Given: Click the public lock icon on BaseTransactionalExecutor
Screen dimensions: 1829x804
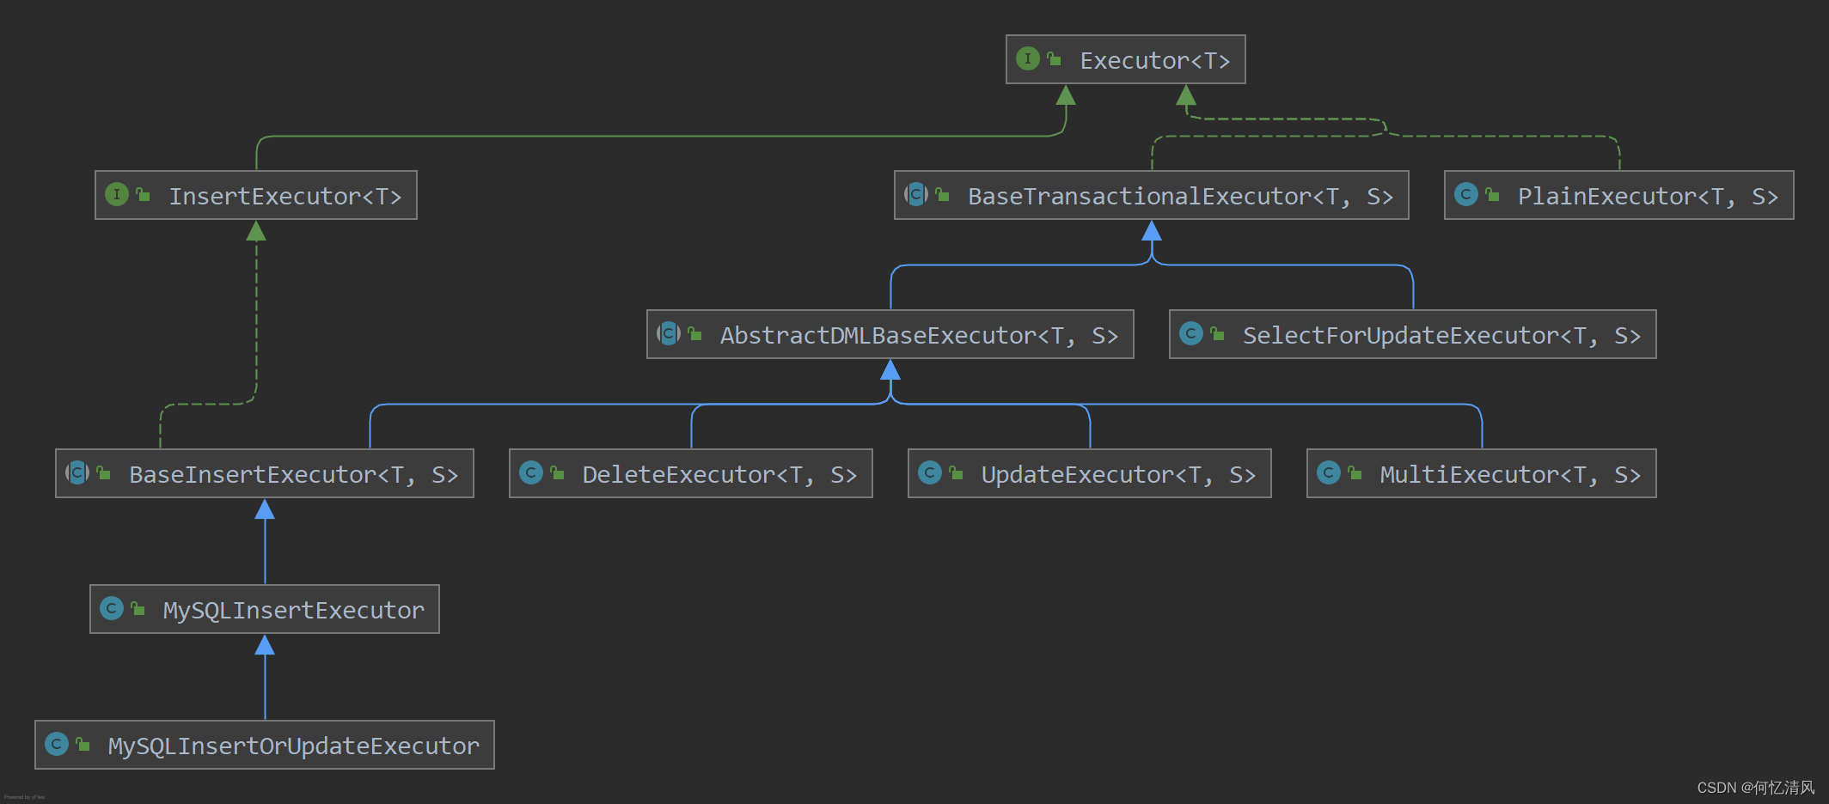Looking at the screenshot, I should pyautogui.click(x=942, y=195).
